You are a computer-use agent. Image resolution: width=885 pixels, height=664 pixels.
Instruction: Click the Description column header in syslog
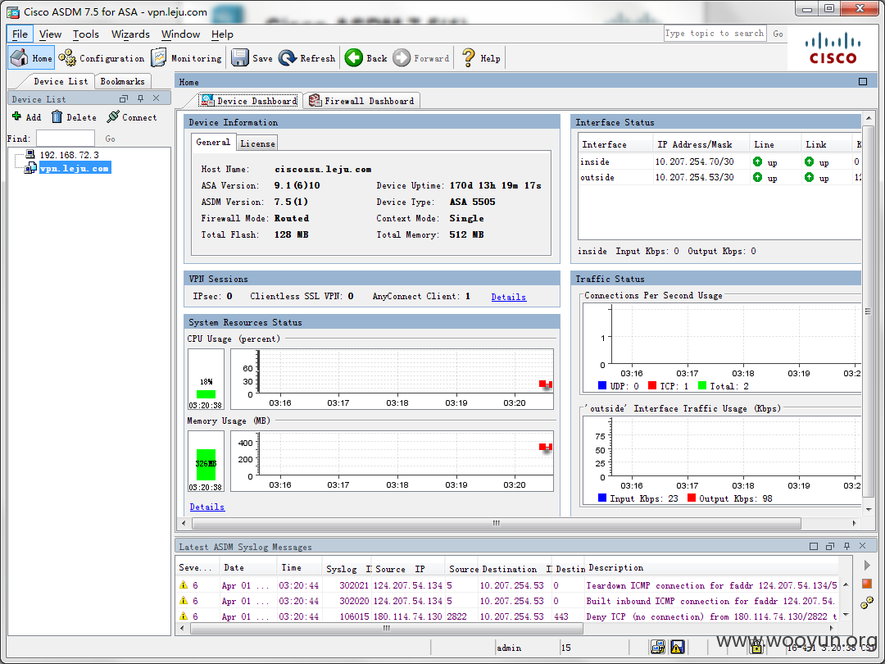[x=711, y=568]
